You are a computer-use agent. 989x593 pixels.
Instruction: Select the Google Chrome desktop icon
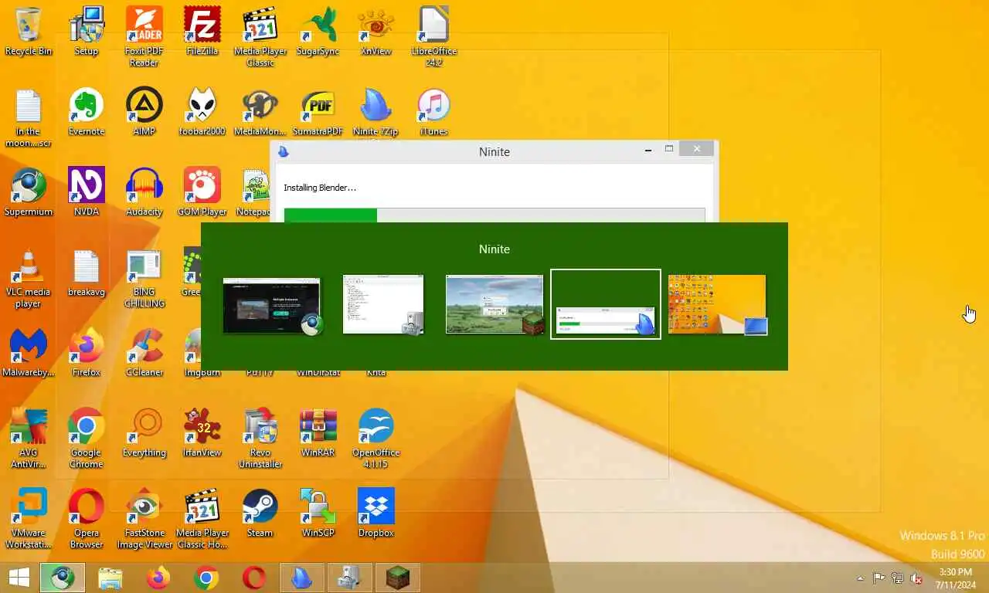[x=87, y=439]
